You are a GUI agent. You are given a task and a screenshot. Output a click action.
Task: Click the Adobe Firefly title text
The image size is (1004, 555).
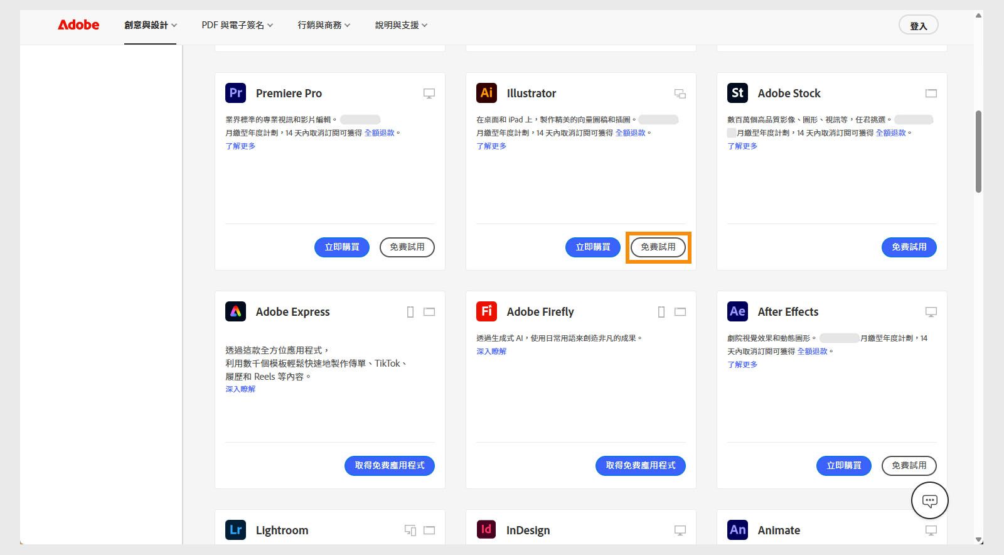tap(540, 312)
